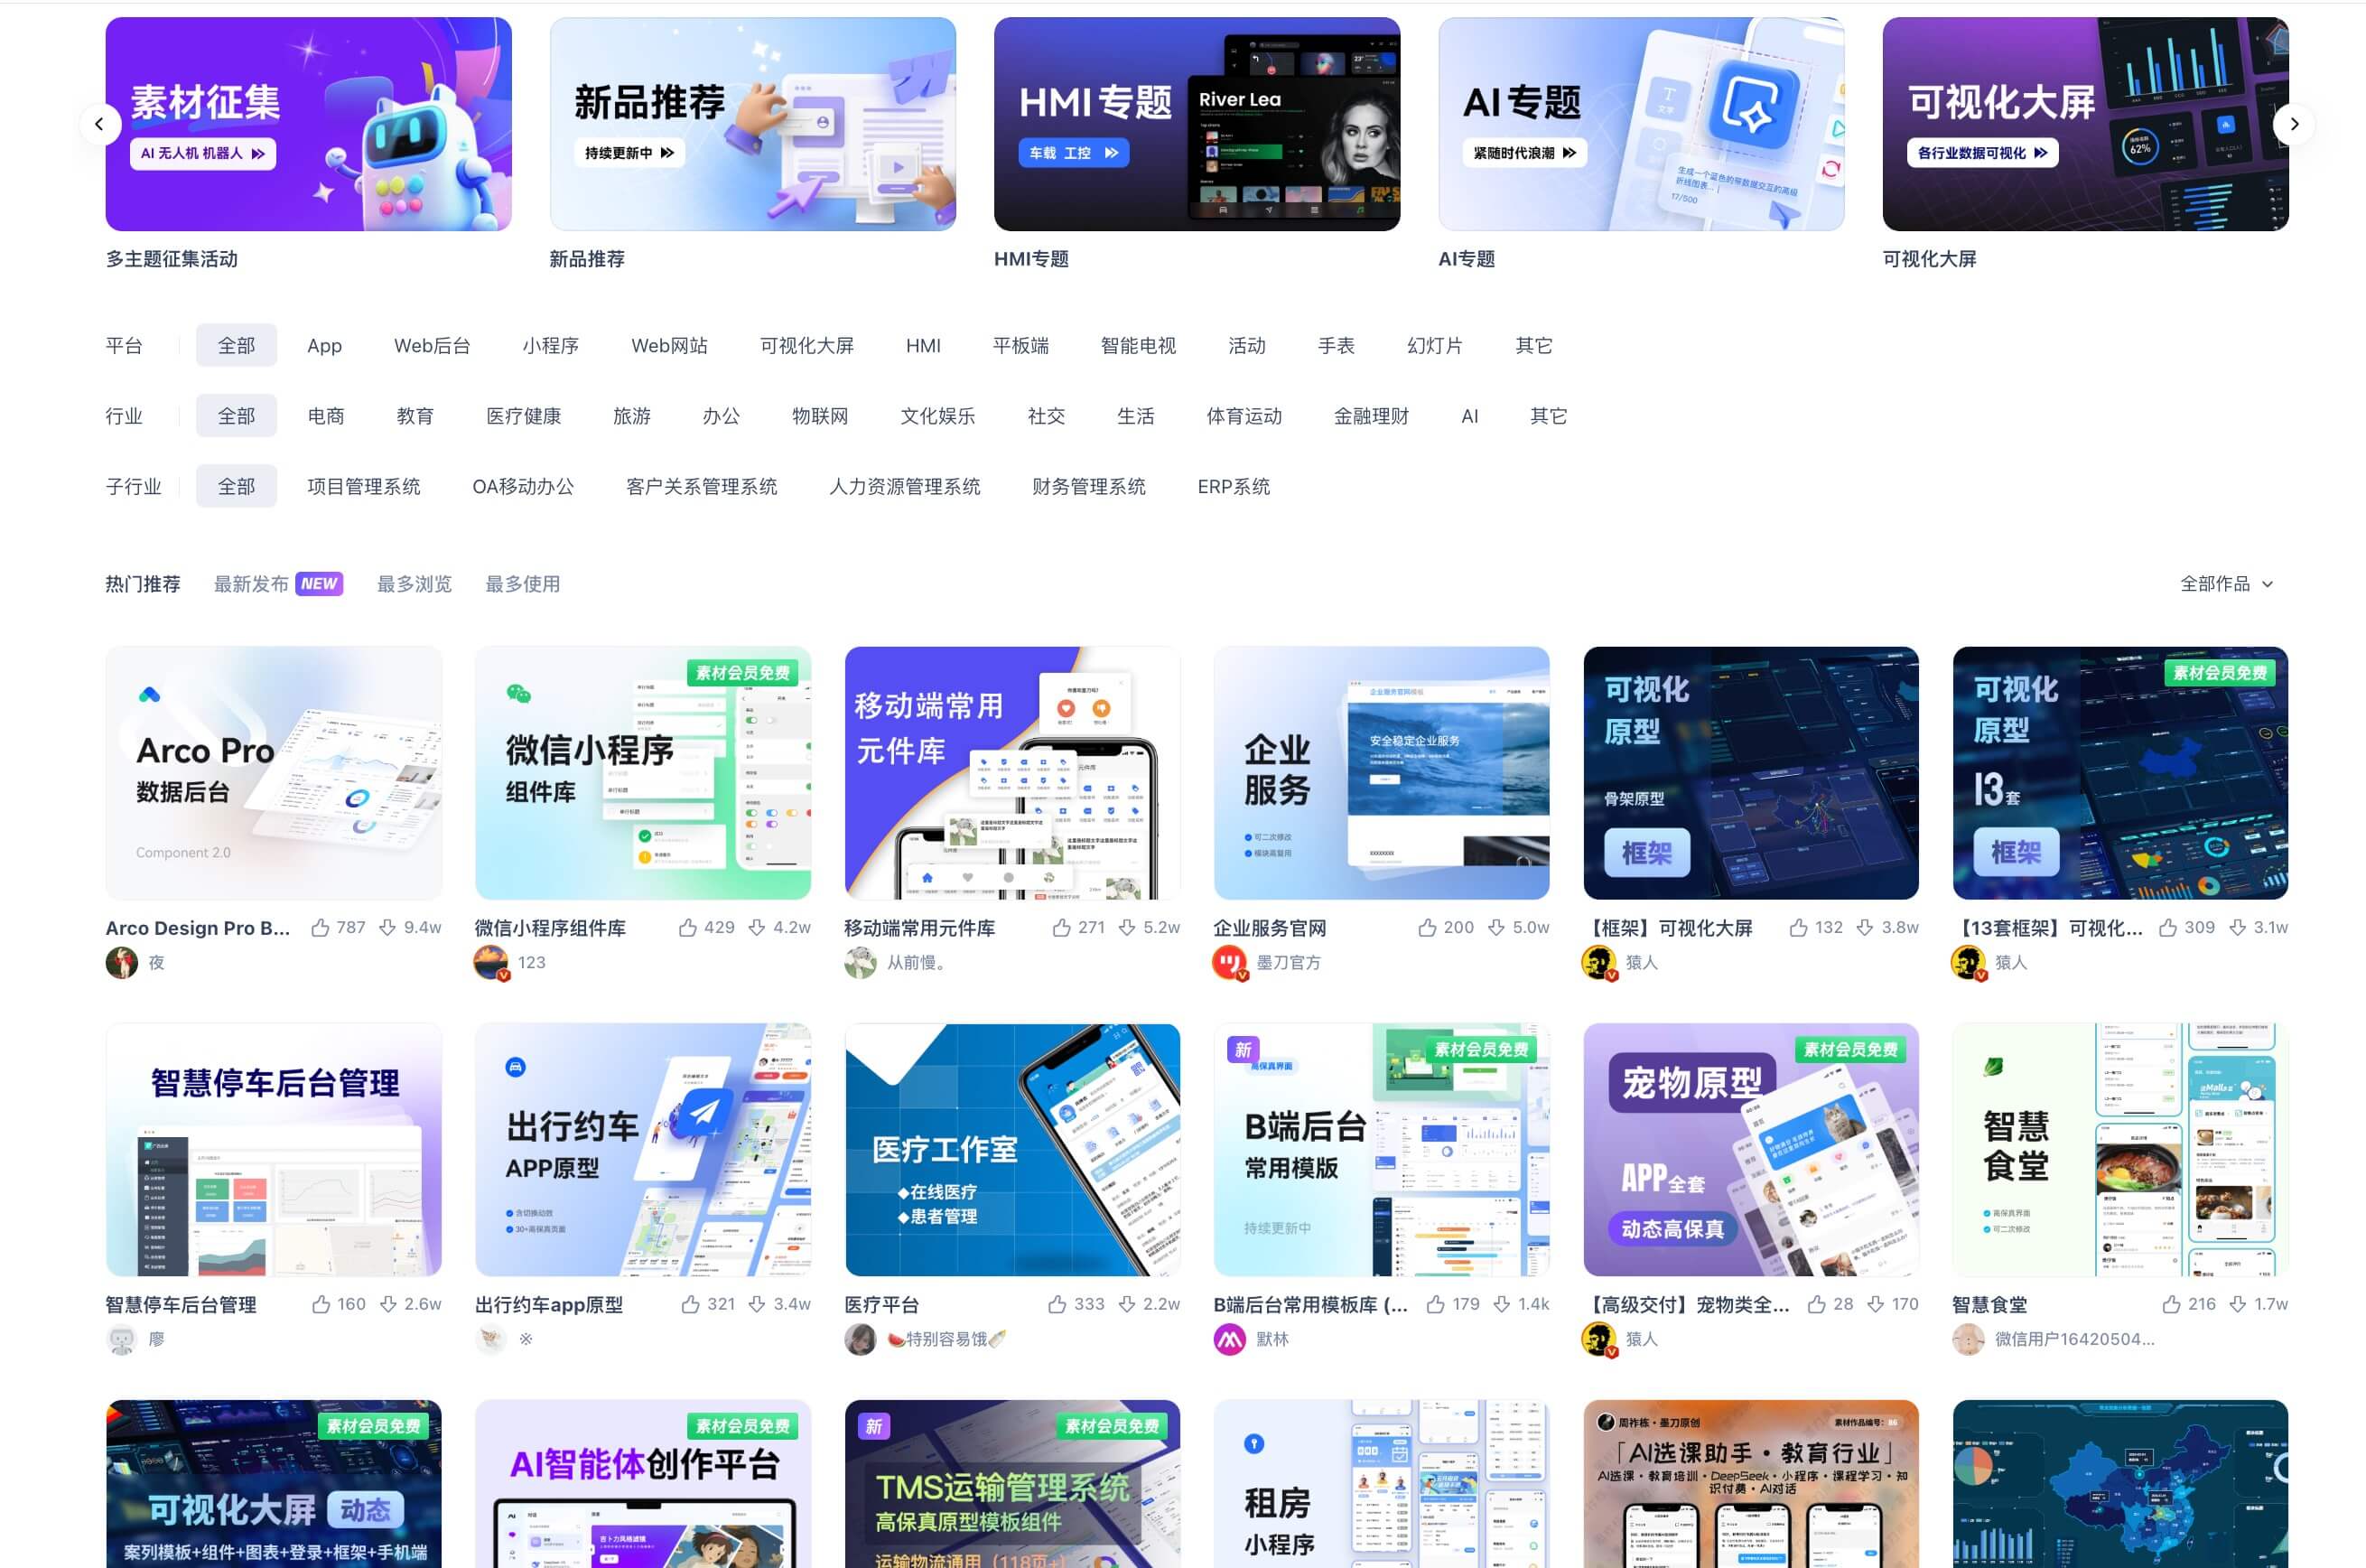Switch to 最多浏览 sorting tab
This screenshot has width=2366, height=1568.
click(414, 584)
